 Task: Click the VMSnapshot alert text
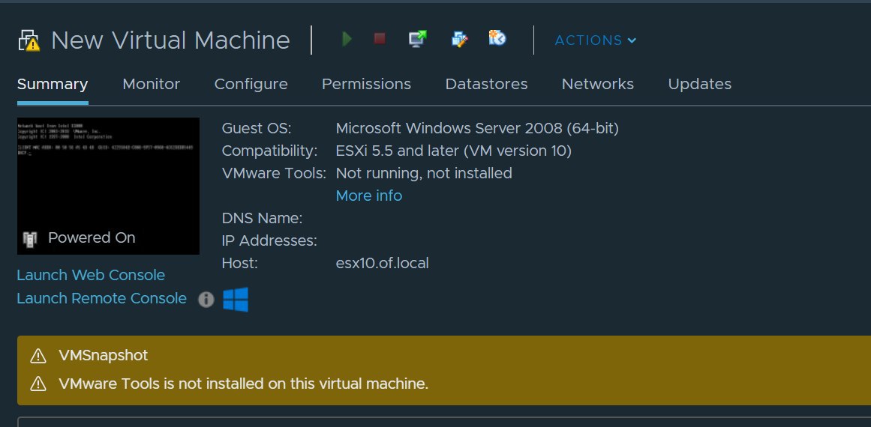(x=104, y=356)
